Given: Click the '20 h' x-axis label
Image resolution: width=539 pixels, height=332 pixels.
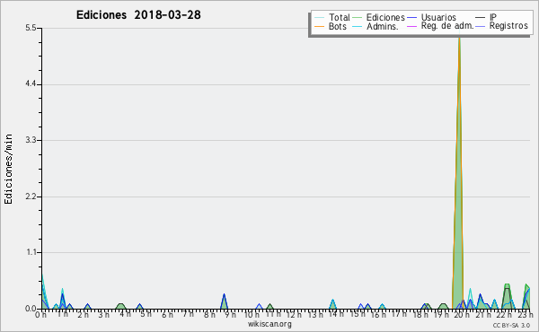Looking at the screenshot, I should point(463,315).
